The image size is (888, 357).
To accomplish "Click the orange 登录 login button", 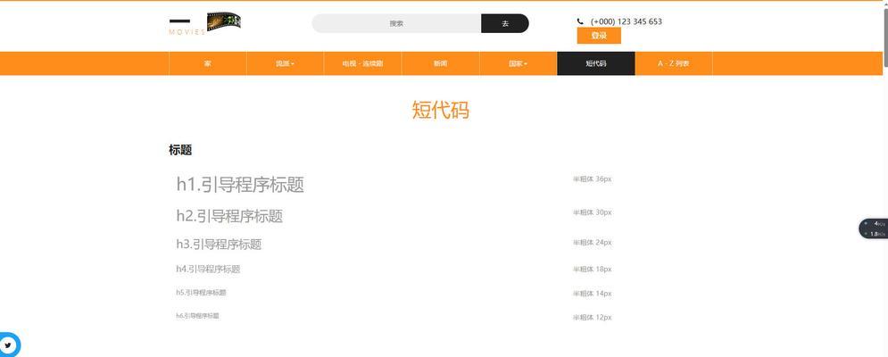I will click(x=599, y=36).
